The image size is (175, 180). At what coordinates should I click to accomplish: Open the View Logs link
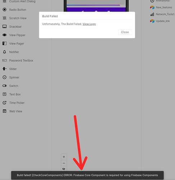89,24
